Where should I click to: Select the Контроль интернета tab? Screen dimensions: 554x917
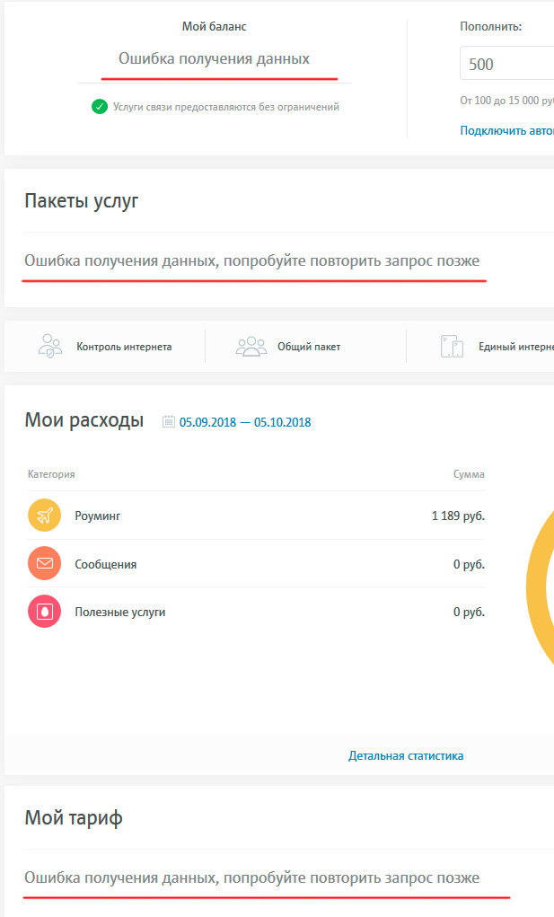pos(124,346)
